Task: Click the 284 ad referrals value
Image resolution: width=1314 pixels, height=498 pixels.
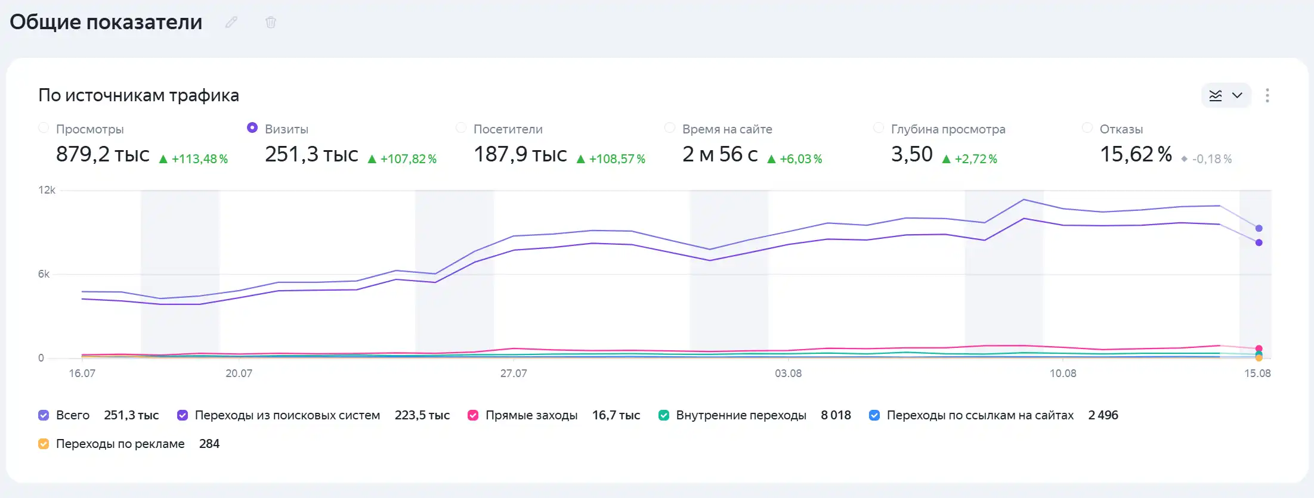Action: pos(209,444)
